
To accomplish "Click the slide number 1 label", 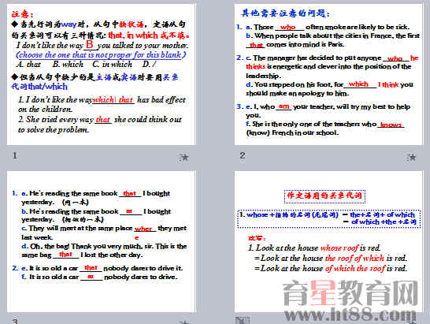I will 15,155.
